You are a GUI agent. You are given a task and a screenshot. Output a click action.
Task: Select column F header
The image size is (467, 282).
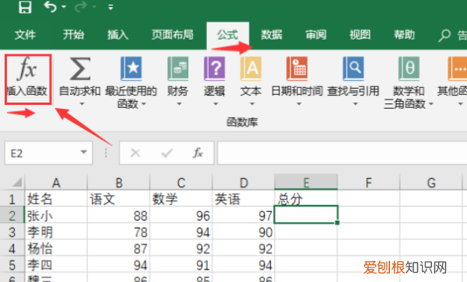[x=369, y=183]
